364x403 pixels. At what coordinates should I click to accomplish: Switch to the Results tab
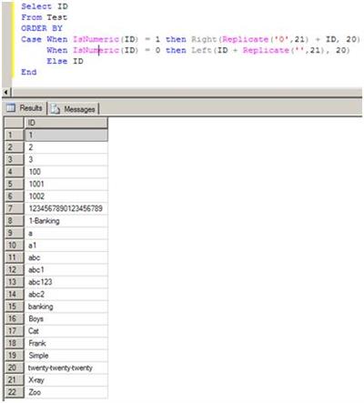tap(25, 108)
